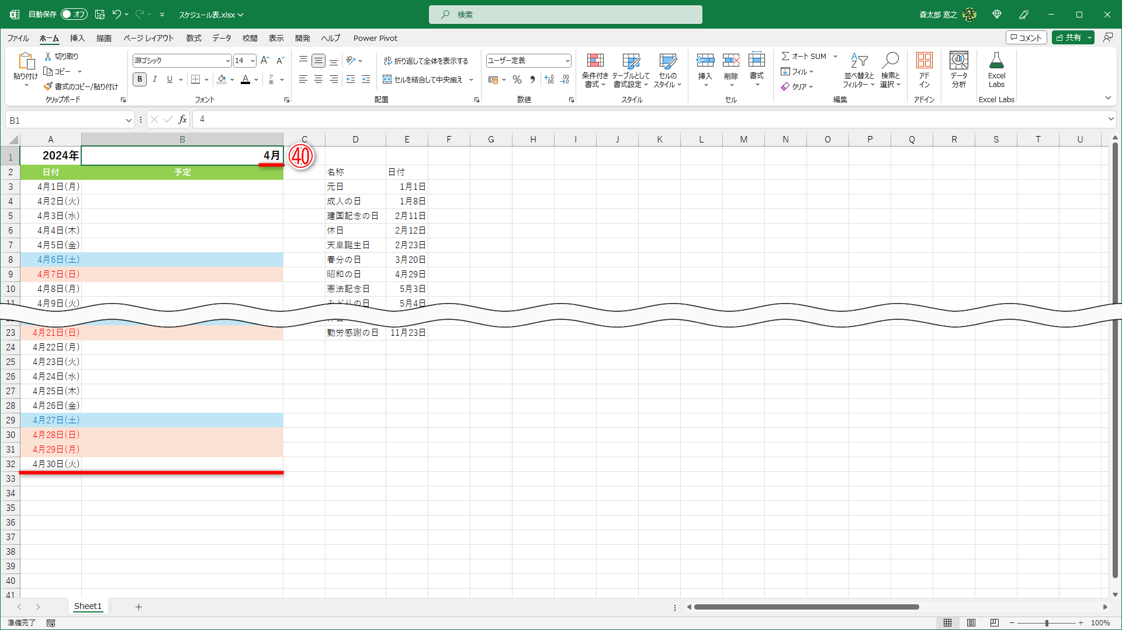This screenshot has width=1122, height=630.
Task: Switch to the データ (Data) tab
Action: [x=221, y=38]
